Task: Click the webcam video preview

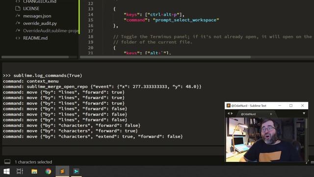Action: [x=266, y=140]
